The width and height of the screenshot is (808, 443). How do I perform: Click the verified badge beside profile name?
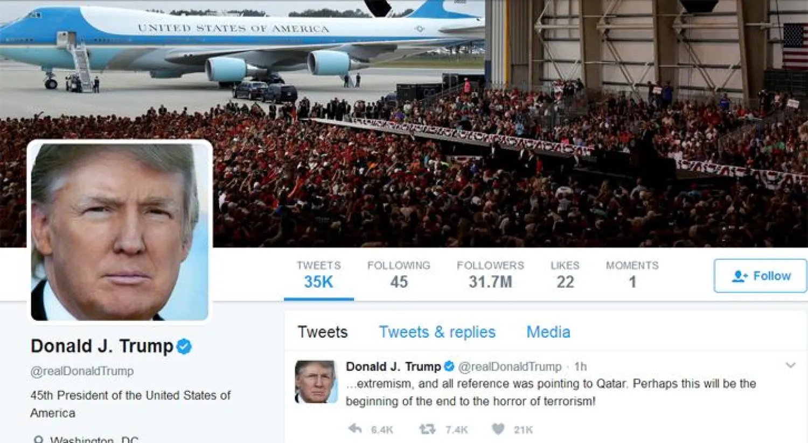point(184,346)
